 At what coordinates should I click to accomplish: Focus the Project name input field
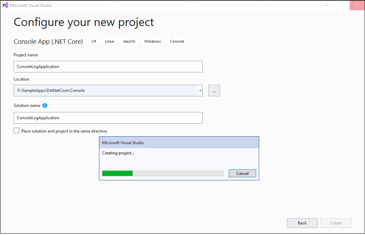(108, 67)
